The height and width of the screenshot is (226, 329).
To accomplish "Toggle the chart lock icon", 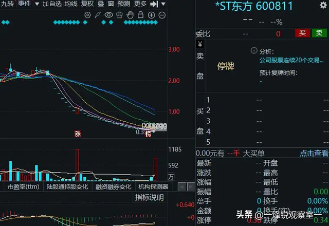I will (x=140, y=15).
